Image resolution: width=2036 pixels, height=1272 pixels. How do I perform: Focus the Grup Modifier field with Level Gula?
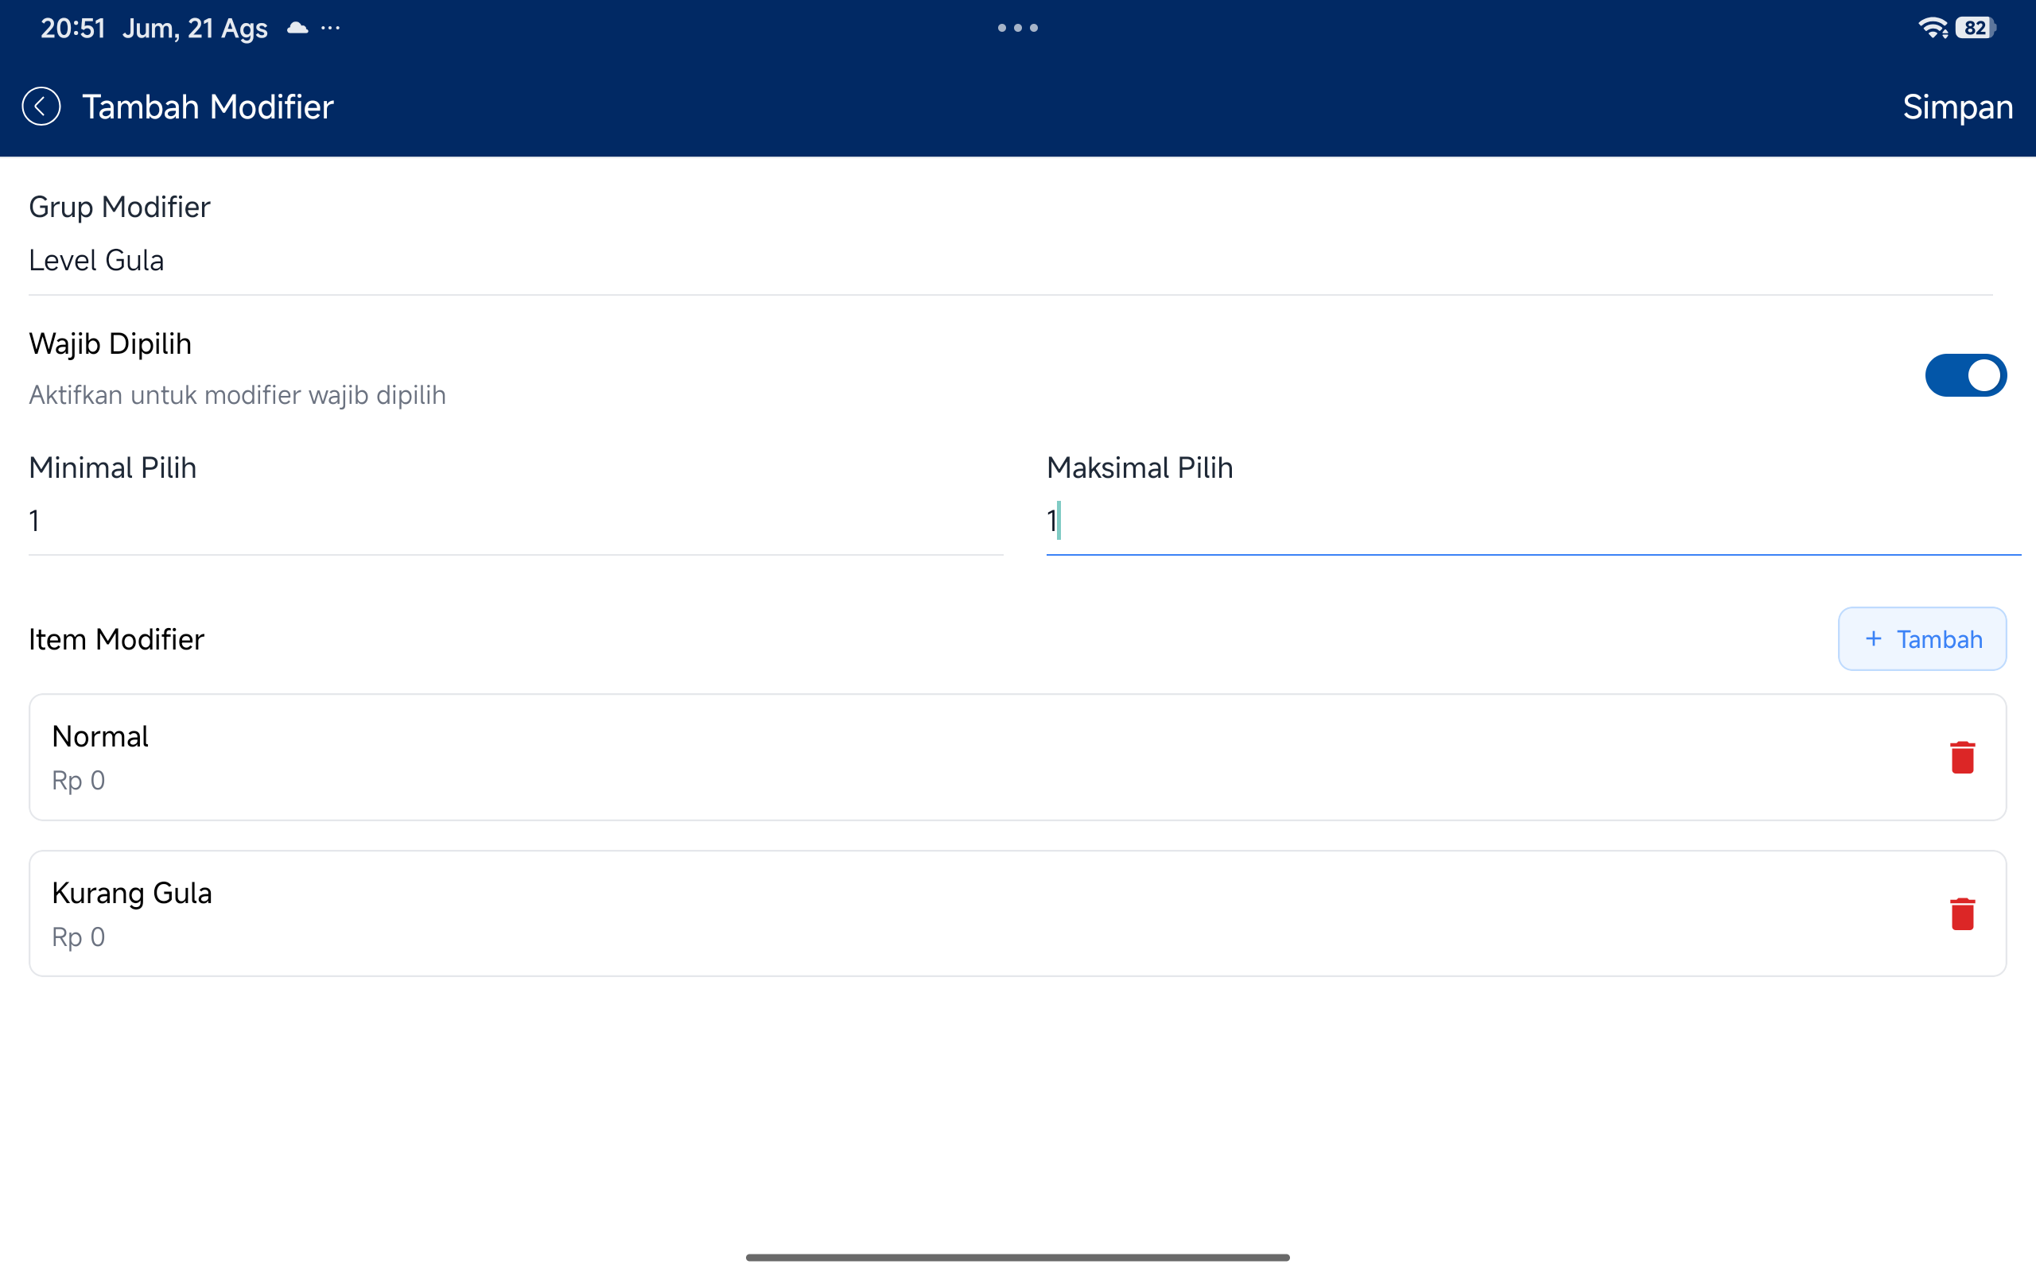coord(1010,261)
